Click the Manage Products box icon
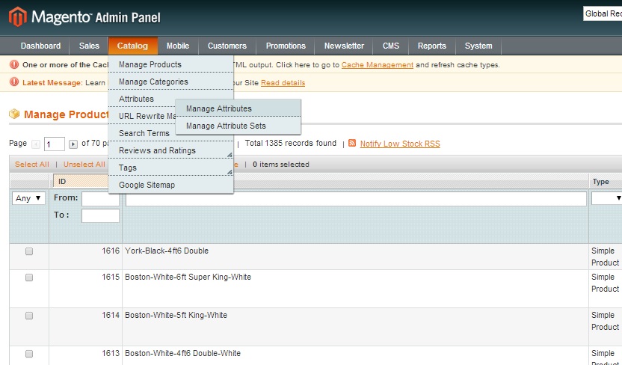This screenshot has height=365, width=622. [x=14, y=114]
